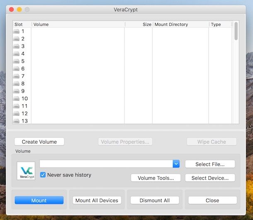
Task: Select the drive icon for slot 13
Action: click(x=16, y=121)
